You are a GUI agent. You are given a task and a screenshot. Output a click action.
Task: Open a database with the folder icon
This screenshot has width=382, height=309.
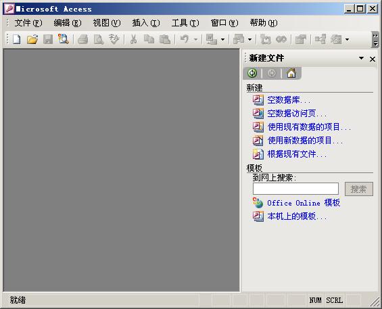pos(32,39)
